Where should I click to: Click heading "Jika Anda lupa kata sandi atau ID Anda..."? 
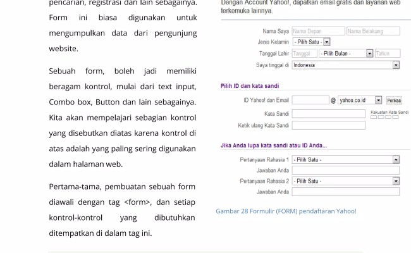point(274,145)
